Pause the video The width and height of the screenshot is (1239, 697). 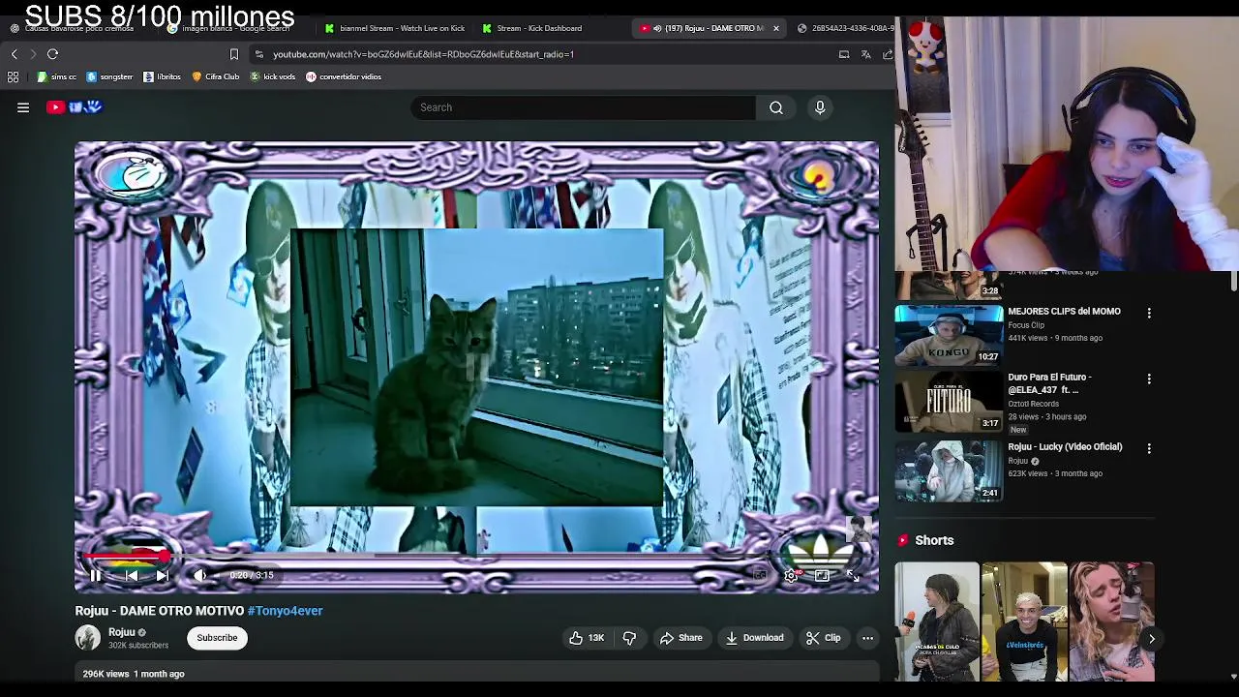[96, 575]
